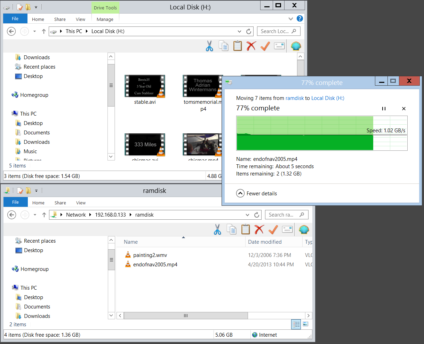
Task: Open the address bar history dropdown
Action: coord(240,31)
